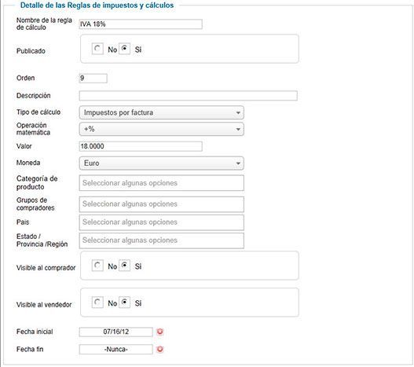Open Grupos de compradores options selector

click(162, 204)
